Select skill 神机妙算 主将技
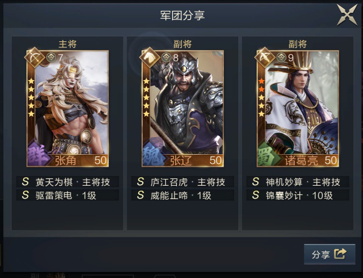The image size is (363, 278). point(298,182)
